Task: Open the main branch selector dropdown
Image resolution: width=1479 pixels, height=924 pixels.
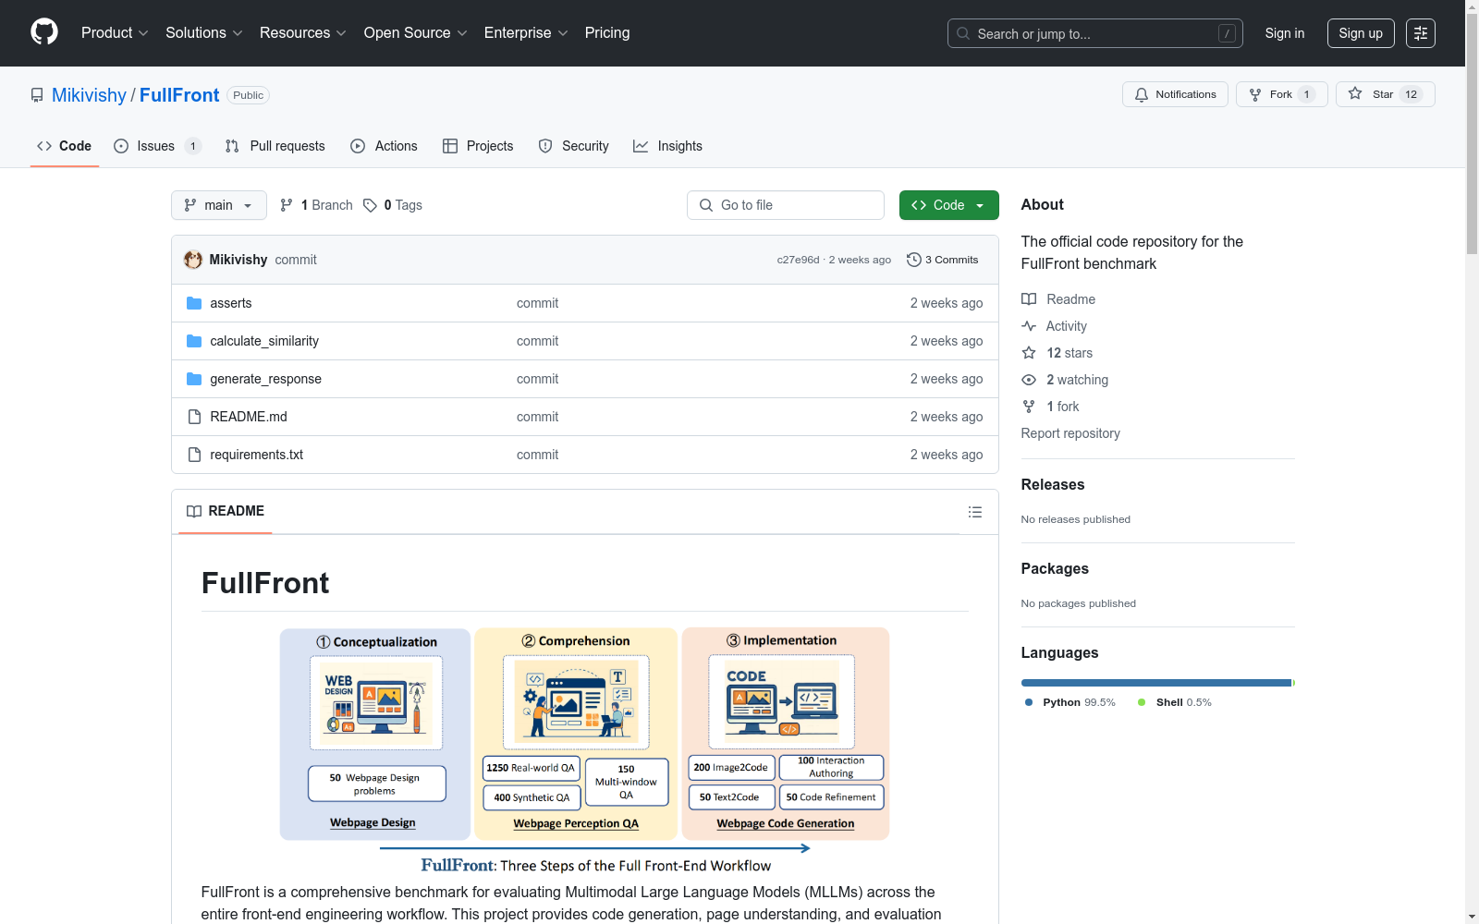Action: click(x=219, y=205)
